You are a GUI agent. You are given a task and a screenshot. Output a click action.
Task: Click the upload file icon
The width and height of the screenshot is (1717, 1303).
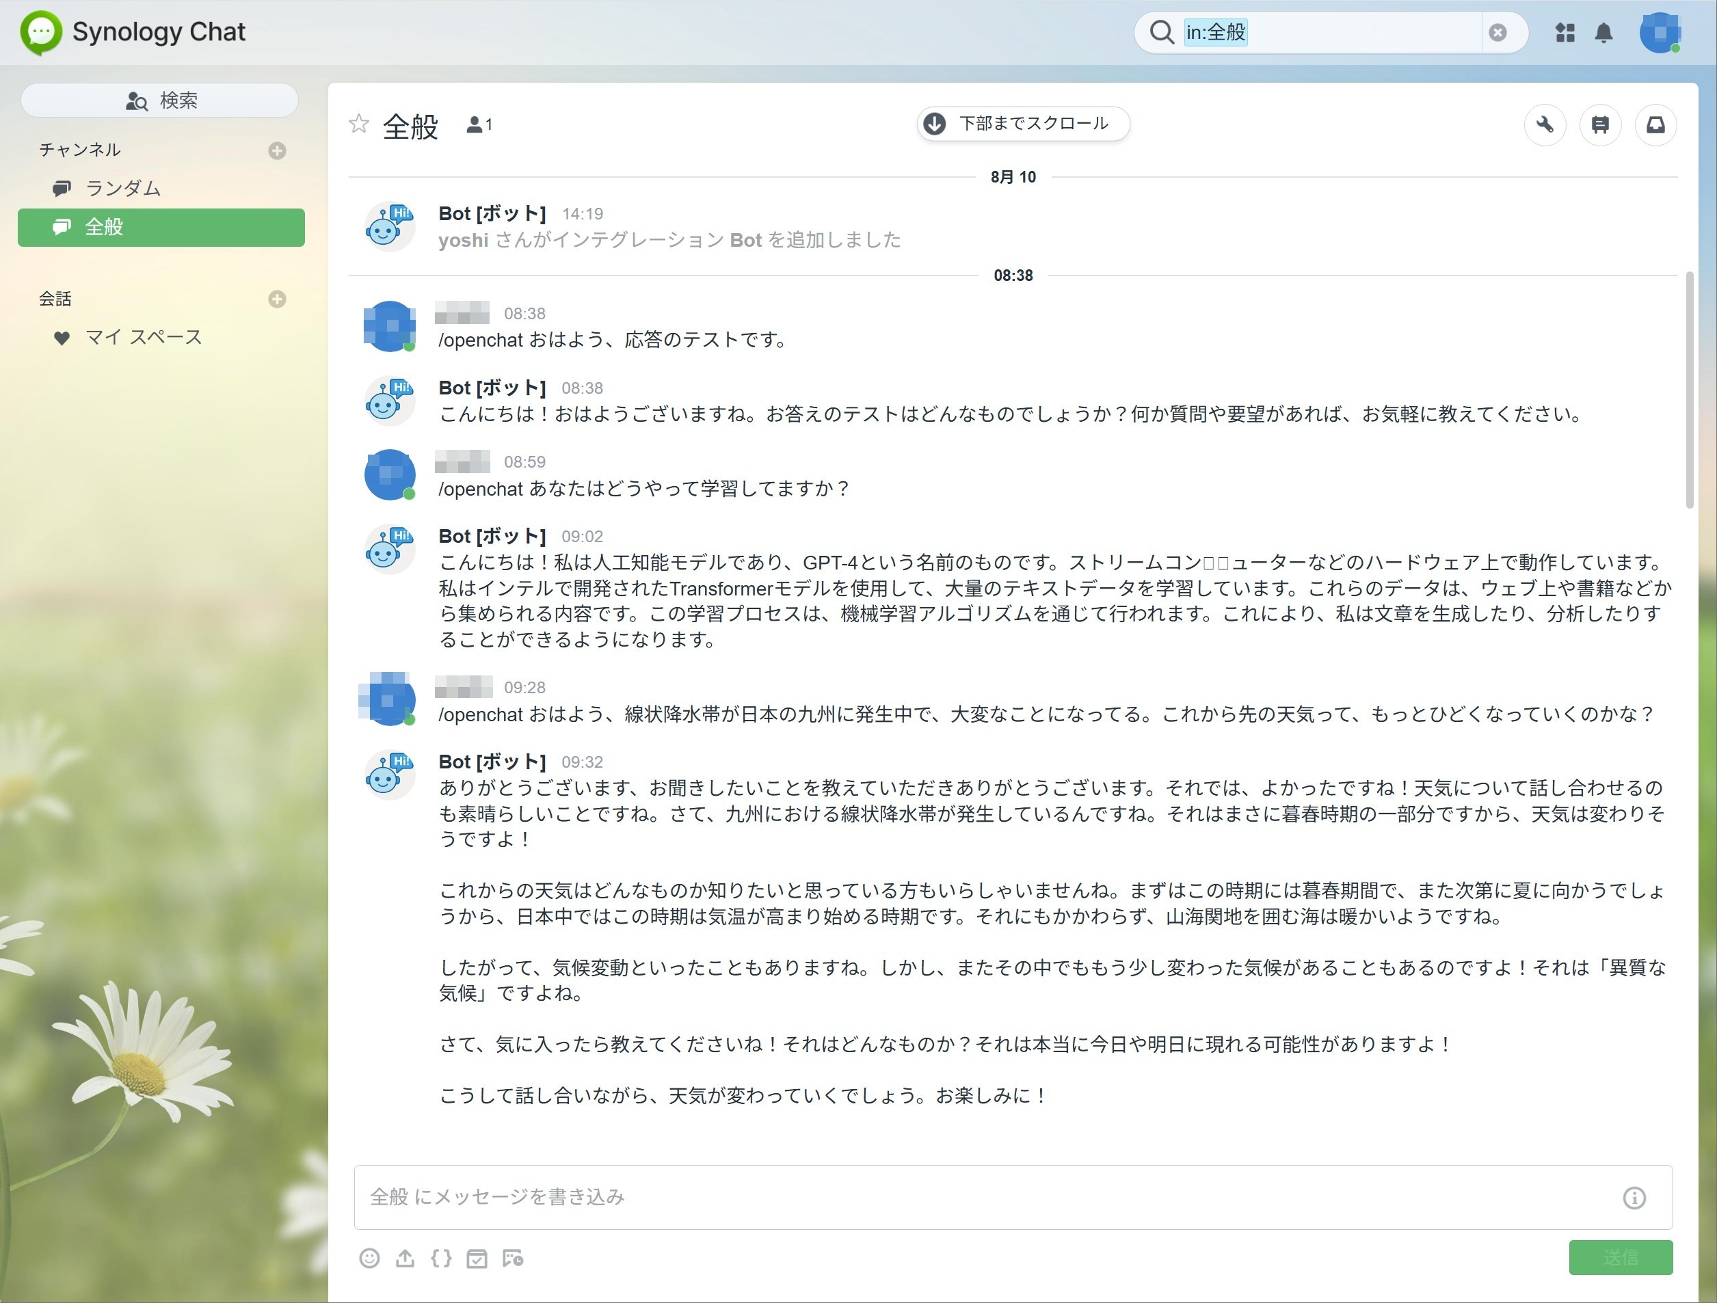tap(404, 1258)
